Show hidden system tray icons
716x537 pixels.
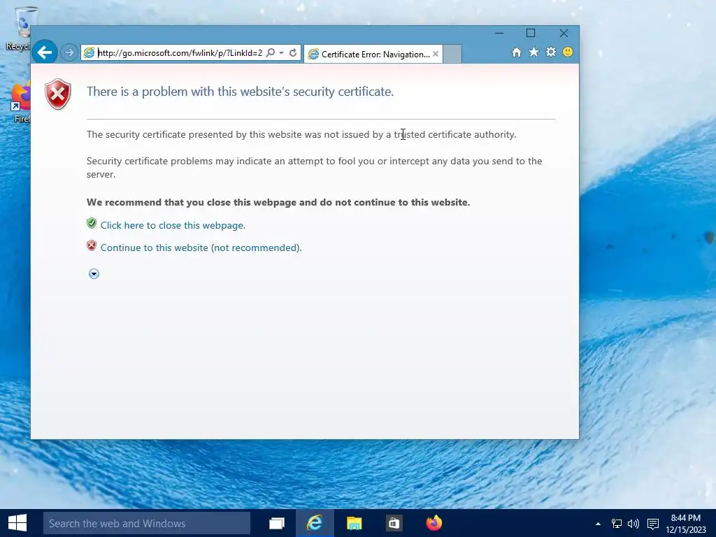(598, 524)
